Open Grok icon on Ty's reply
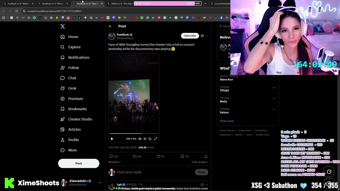Viewport: 340px width, 191px height. click(x=202, y=185)
